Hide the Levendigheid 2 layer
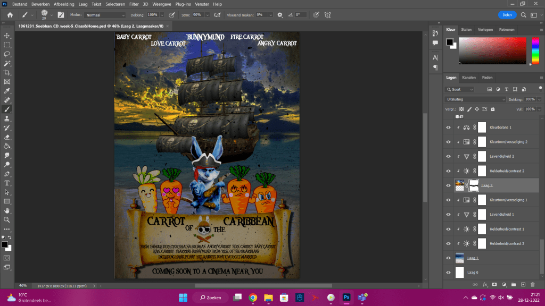This screenshot has width=545, height=306. (448, 156)
